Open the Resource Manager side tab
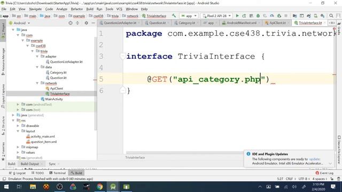 (x=3, y=62)
